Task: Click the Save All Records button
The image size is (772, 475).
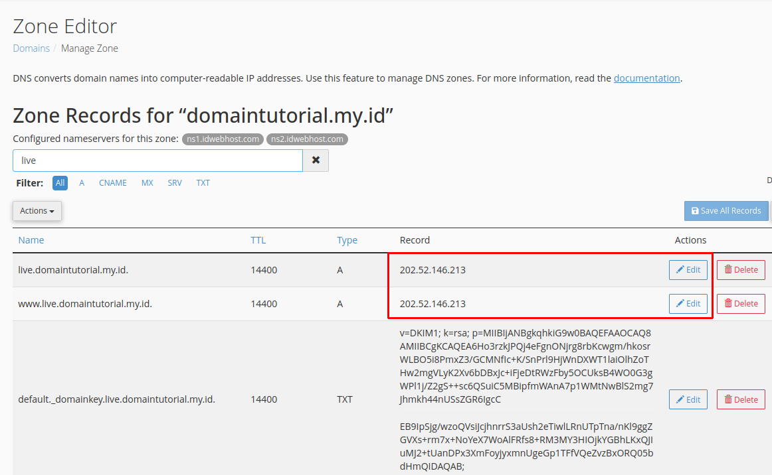Action: 726,210
